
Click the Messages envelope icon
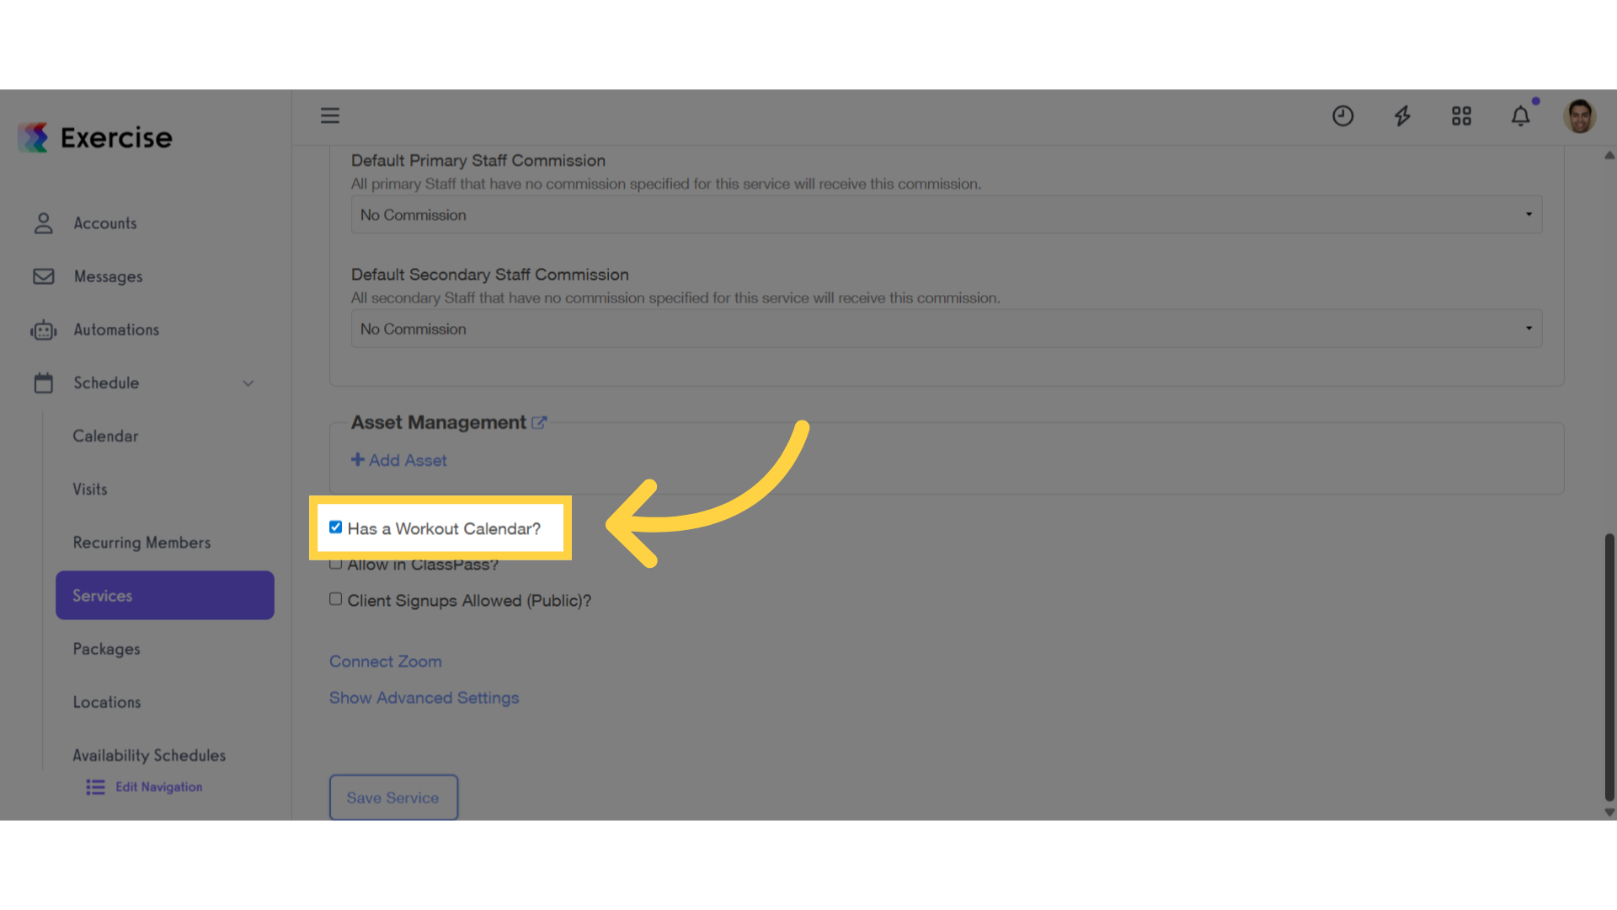(44, 276)
